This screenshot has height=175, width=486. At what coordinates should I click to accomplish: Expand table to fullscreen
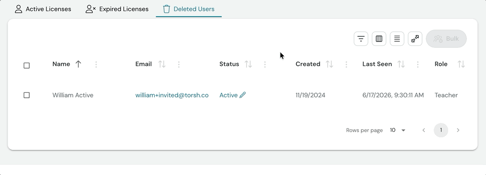[415, 39]
